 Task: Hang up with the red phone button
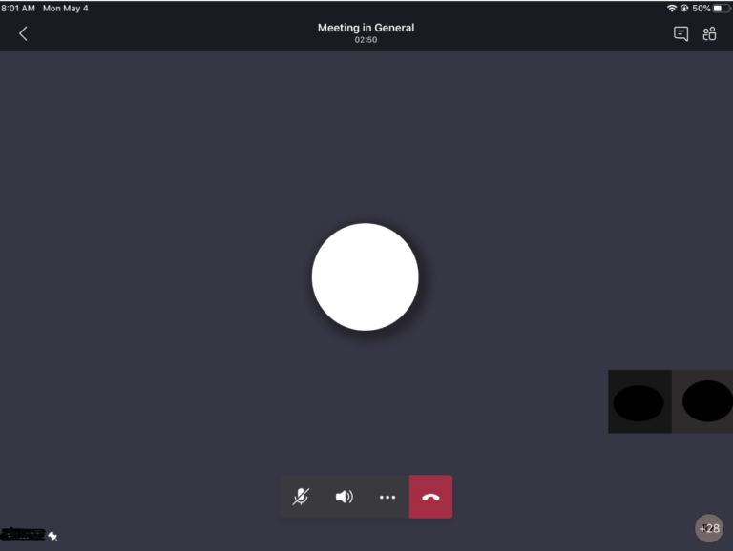pyautogui.click(x=430, y=497)
